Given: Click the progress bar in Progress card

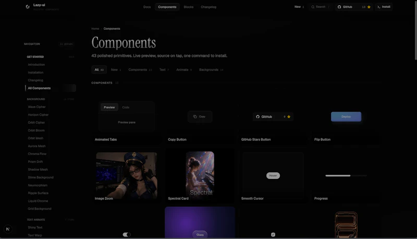Looking at the screenshot, I should click(346, 176).
